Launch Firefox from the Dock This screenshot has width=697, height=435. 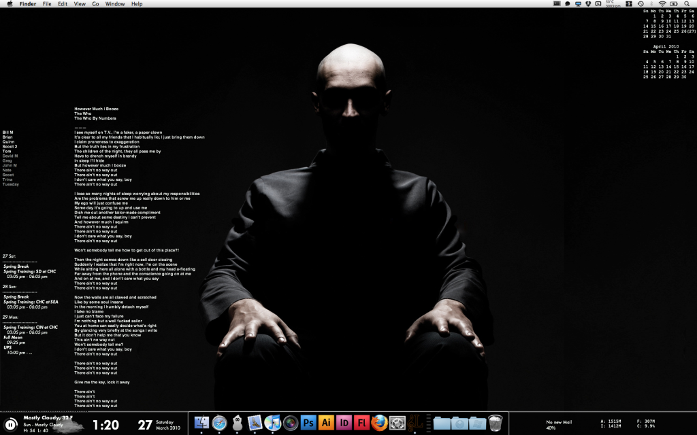[379, 423]
